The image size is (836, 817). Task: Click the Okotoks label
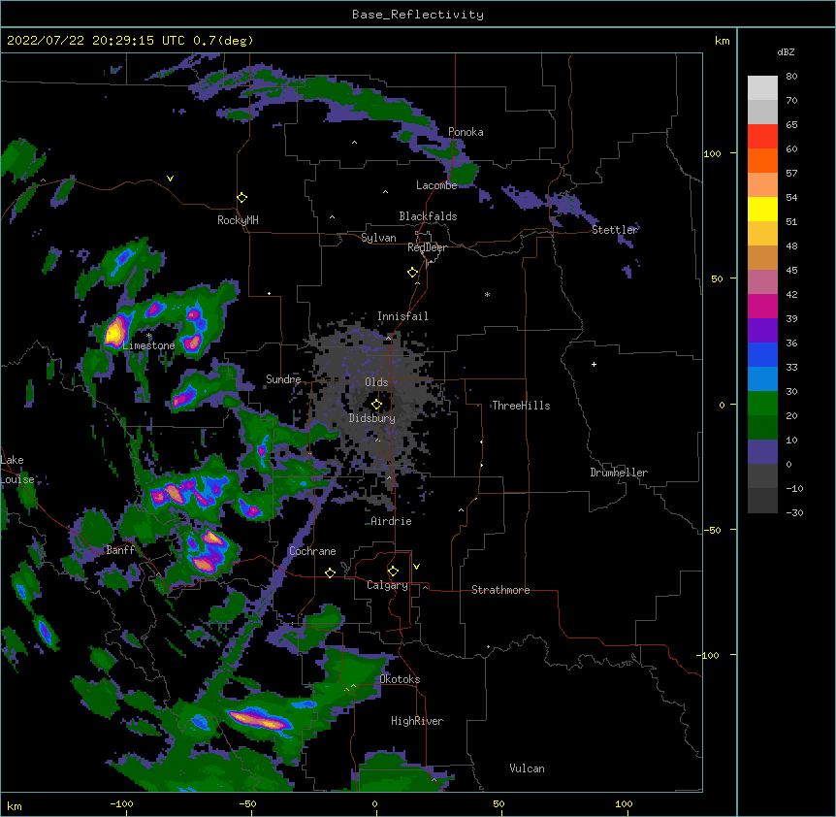coord(400,679)
